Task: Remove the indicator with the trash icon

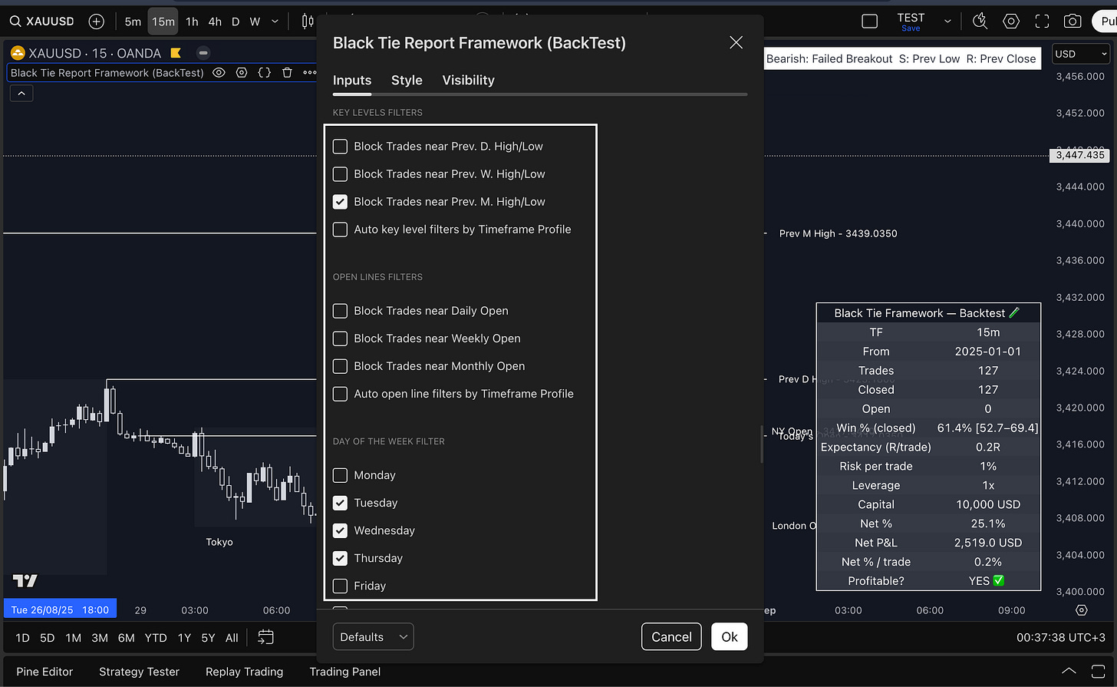Action: (287, 73)
